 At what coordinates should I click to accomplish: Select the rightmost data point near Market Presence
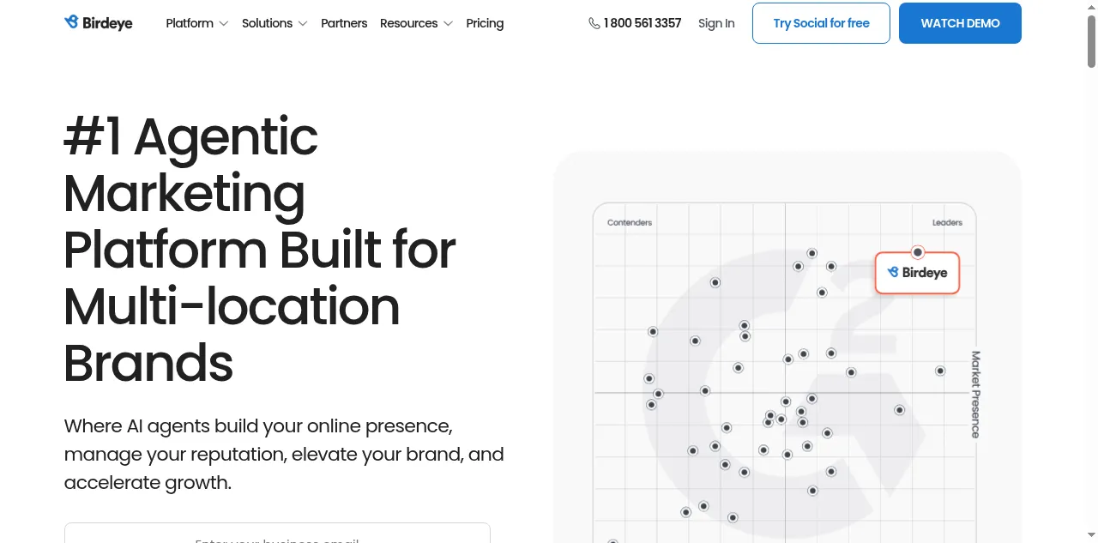pos(940,371)
